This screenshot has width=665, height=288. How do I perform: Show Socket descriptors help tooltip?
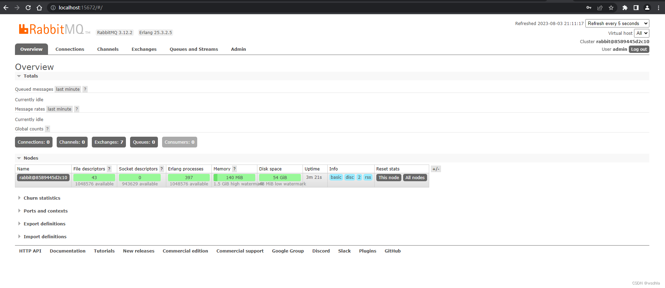[162, 169]
